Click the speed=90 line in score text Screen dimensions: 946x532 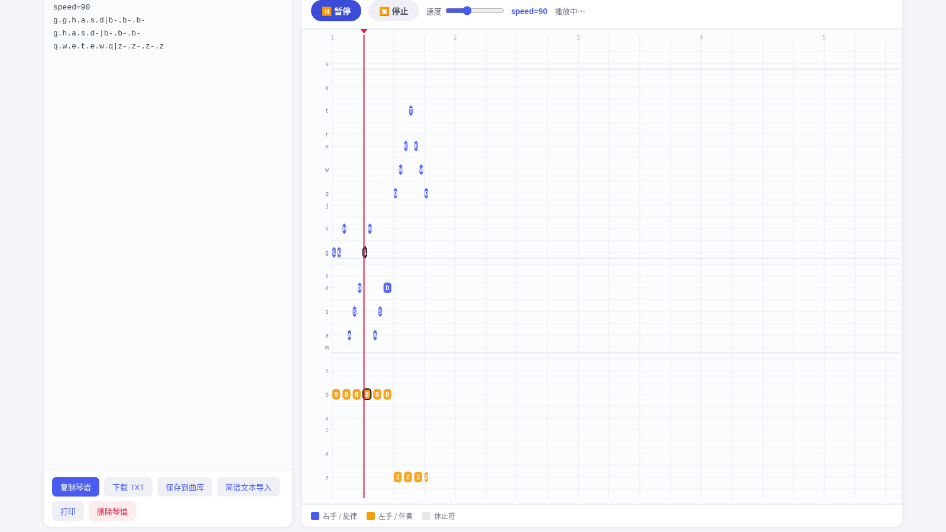72,7
